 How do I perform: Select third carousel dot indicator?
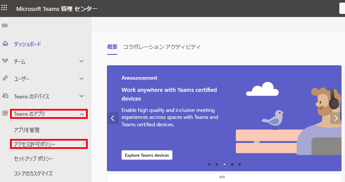(x=224, y=164)
